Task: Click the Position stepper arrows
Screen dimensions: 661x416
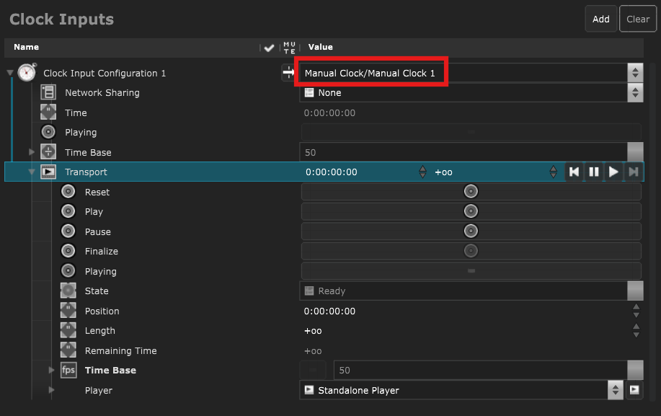Action: pyautogui.click(x=636, y=311)
